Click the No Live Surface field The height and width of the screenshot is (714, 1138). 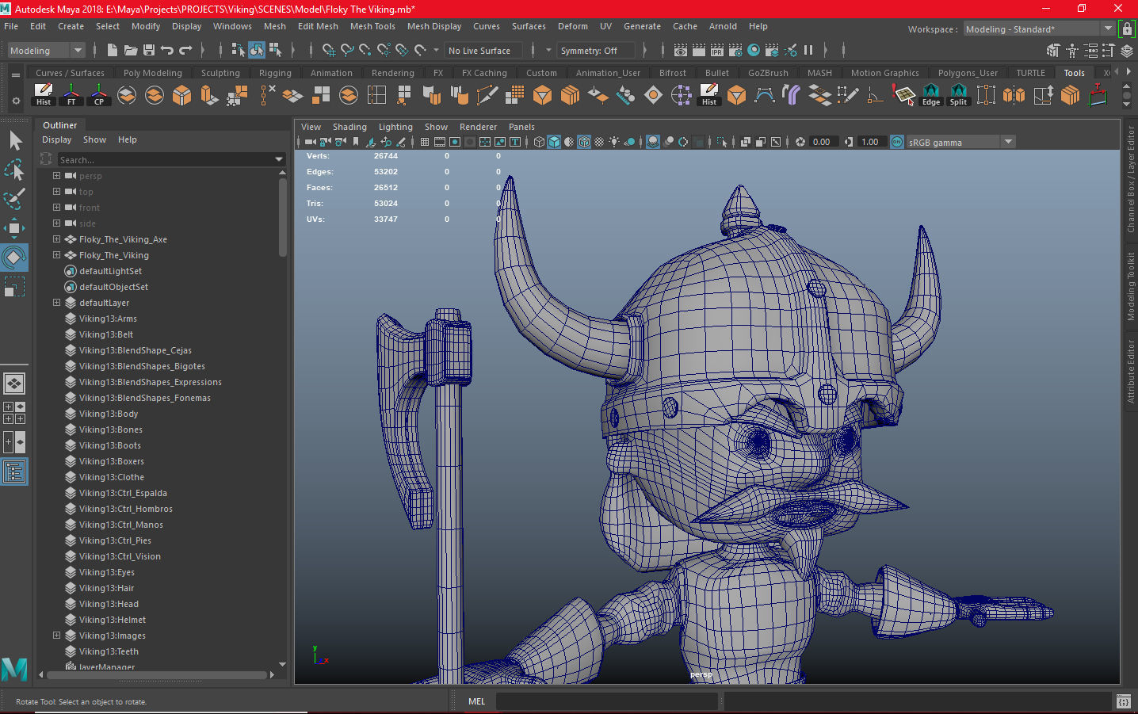pos(483,51)
